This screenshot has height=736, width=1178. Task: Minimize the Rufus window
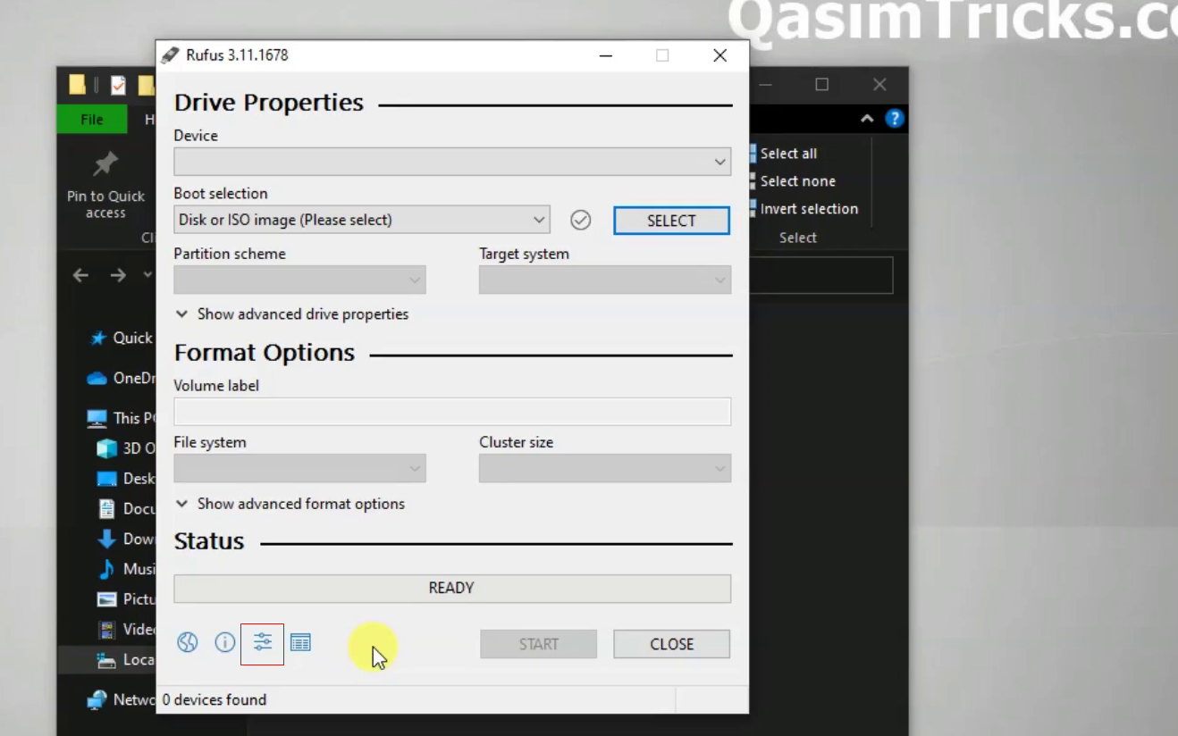tap(606, 55)
